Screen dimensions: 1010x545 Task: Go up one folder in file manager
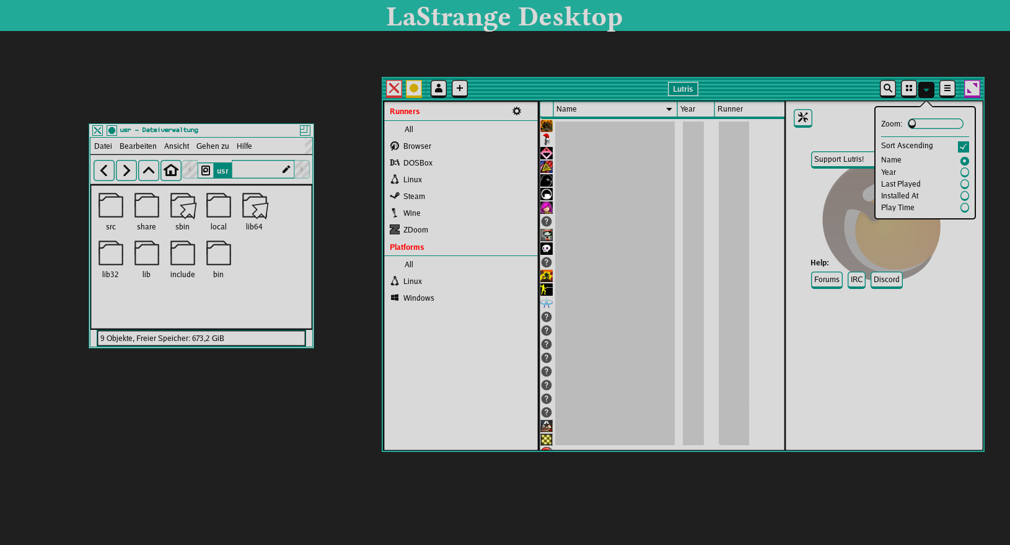click(x=149, y=171)
